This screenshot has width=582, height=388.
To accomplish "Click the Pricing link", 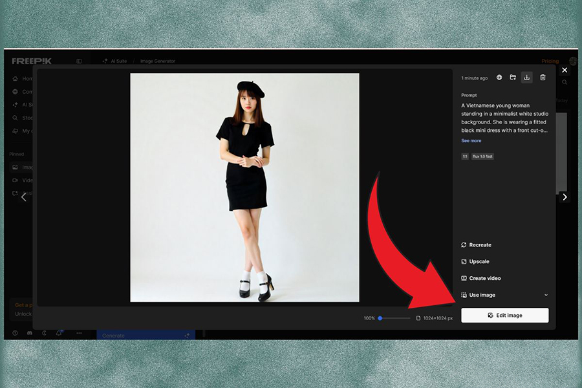I will click(550, 61).
